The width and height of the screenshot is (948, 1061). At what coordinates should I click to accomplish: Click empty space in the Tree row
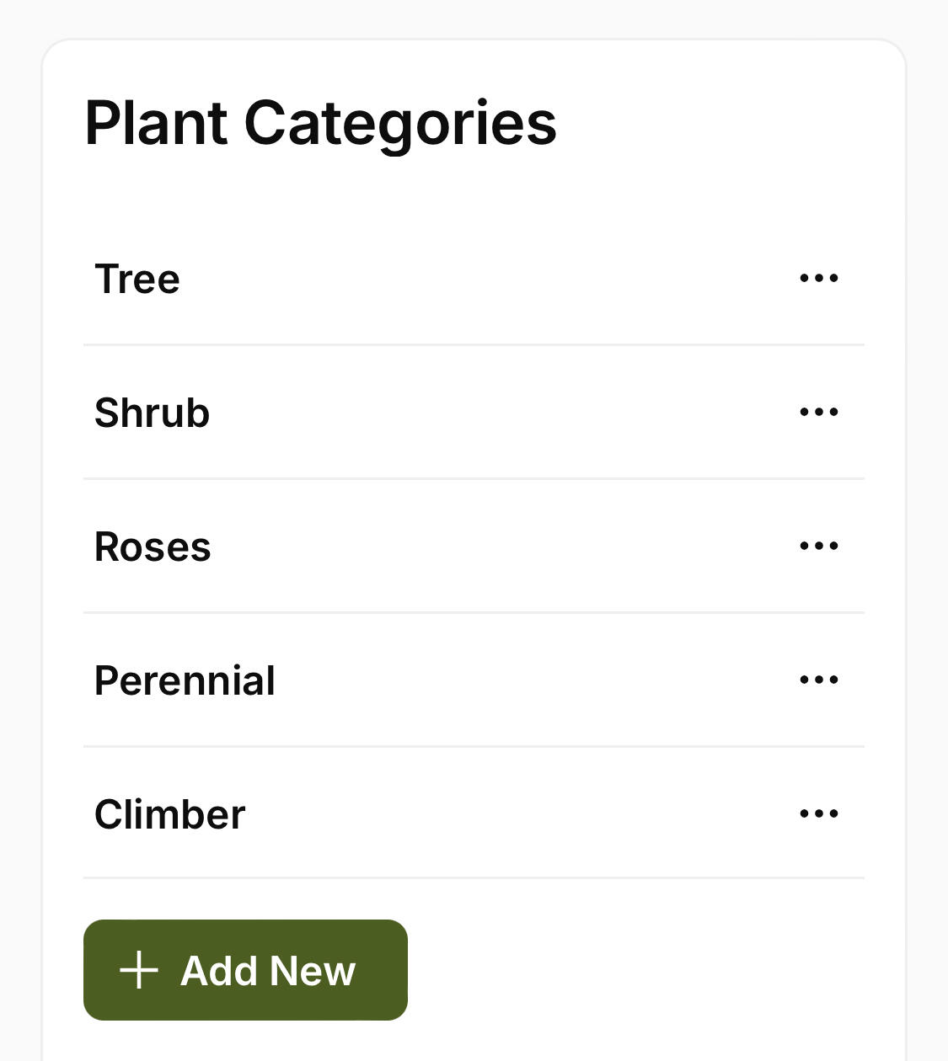pos(489,279)
